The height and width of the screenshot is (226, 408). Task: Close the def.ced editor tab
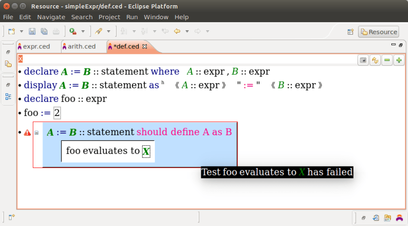tap(145, 46)
